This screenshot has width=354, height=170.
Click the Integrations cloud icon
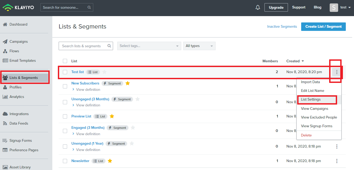[5, 114]
